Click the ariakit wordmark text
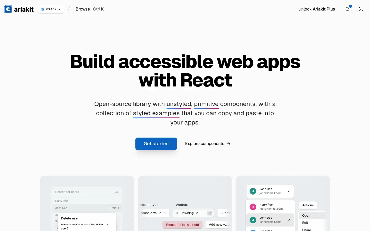This screenshot has width=370, height=231. (x=24, y=9)
